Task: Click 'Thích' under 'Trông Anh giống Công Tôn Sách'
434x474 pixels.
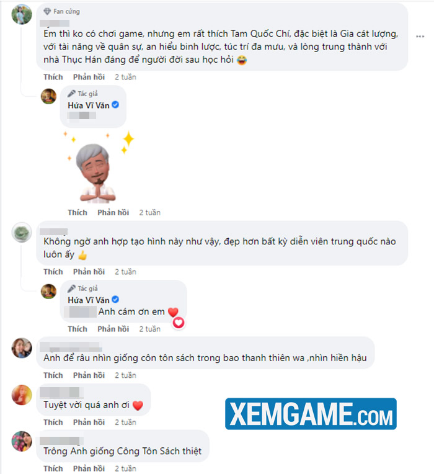Action: tap(53, 468)
